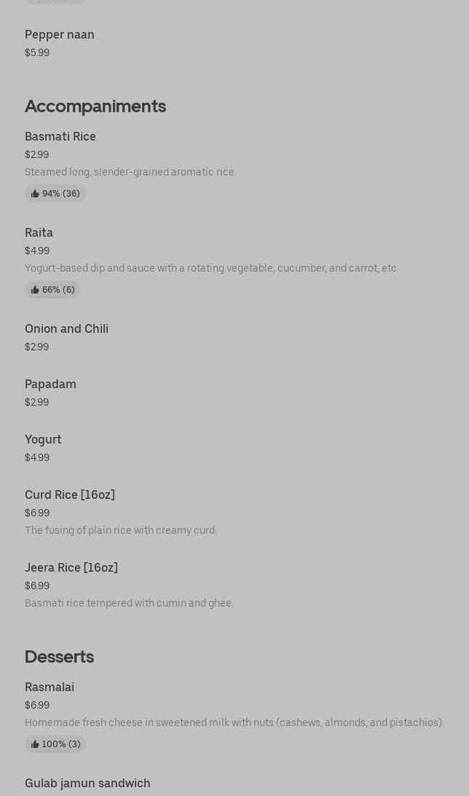Screen dimensions: 469x796
Task: Select the Basmati Rice item
Action: 60,137
